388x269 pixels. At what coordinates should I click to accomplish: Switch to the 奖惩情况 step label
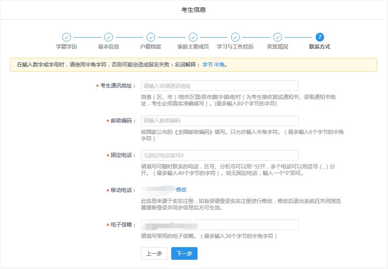click(x=277, y=47)
